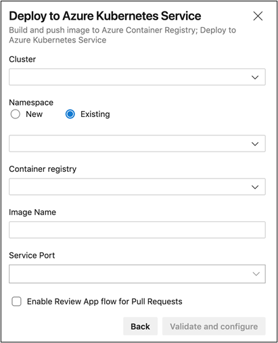Click the Service Port field label
Screen dimensions: 278x343
tap(32, 255)
